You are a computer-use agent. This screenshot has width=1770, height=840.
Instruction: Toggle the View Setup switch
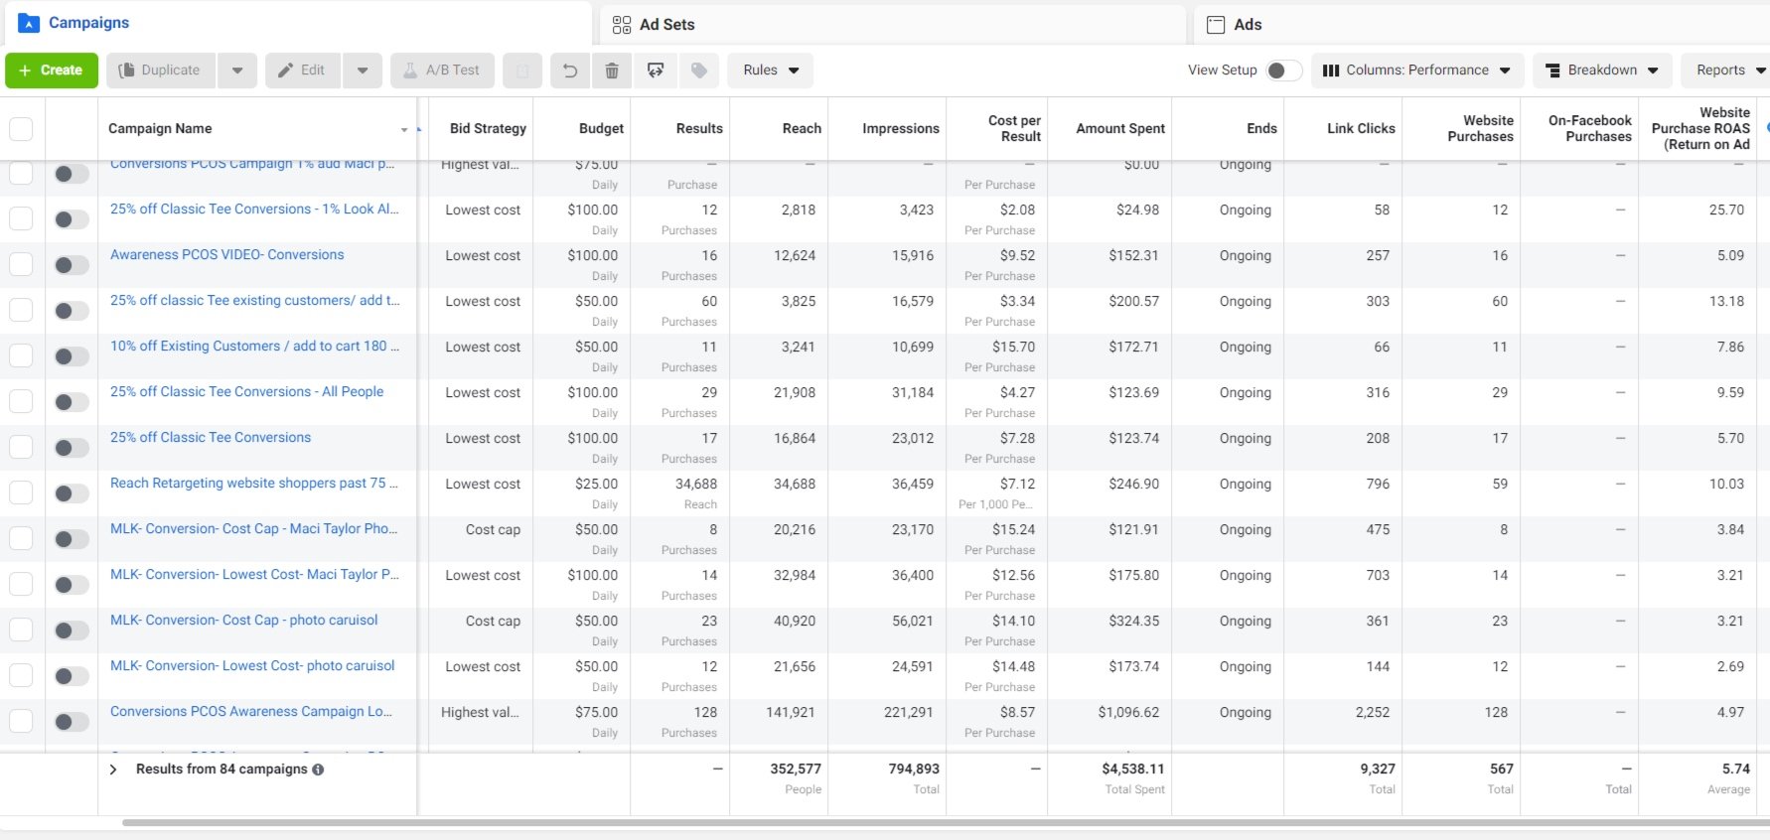(x=1283, y=70)
